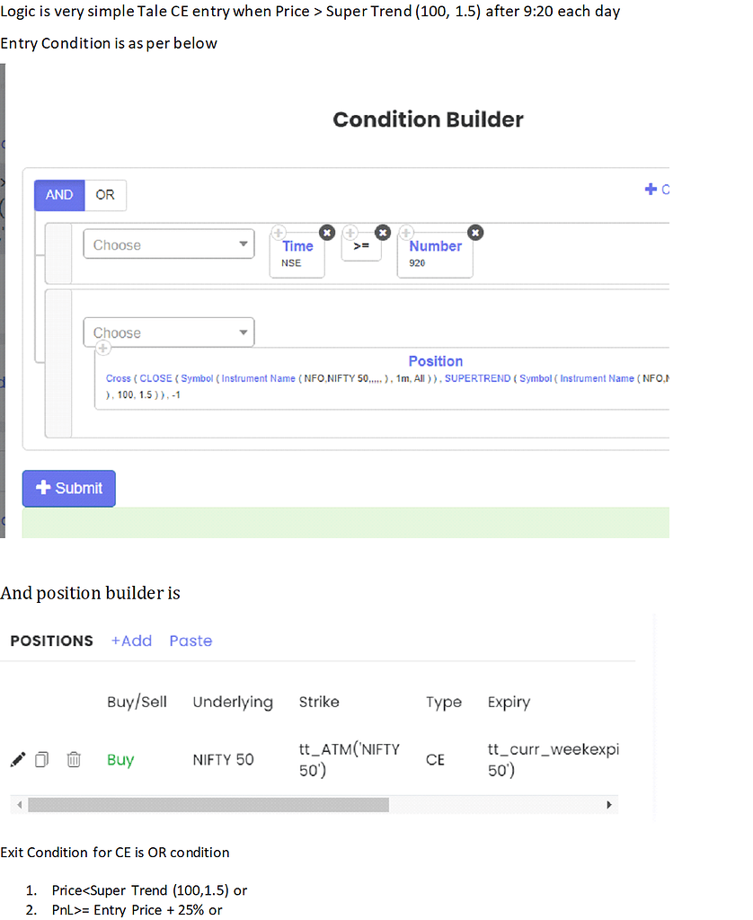Screen dimensions: 753x920
Task: Open the second Choose dropdown above Position
Action: pos(169,332)
